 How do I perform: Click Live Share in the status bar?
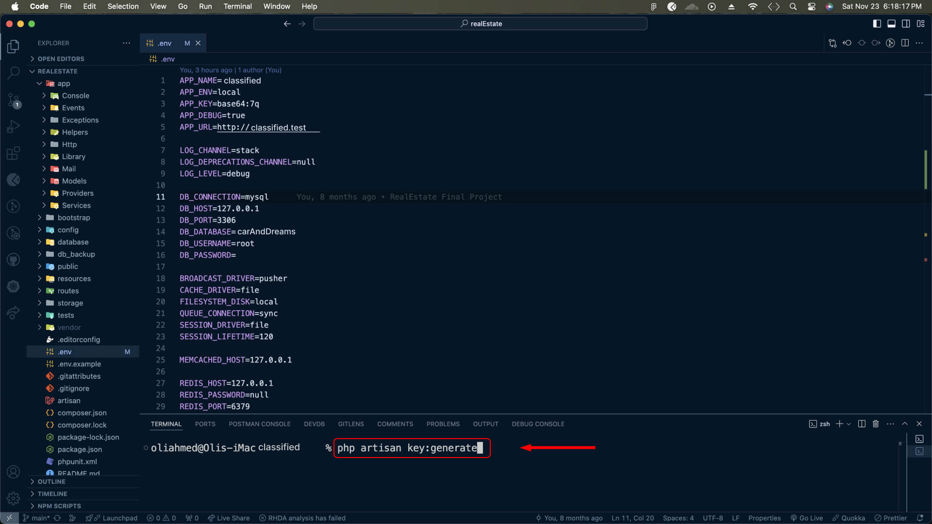(229, 518)
